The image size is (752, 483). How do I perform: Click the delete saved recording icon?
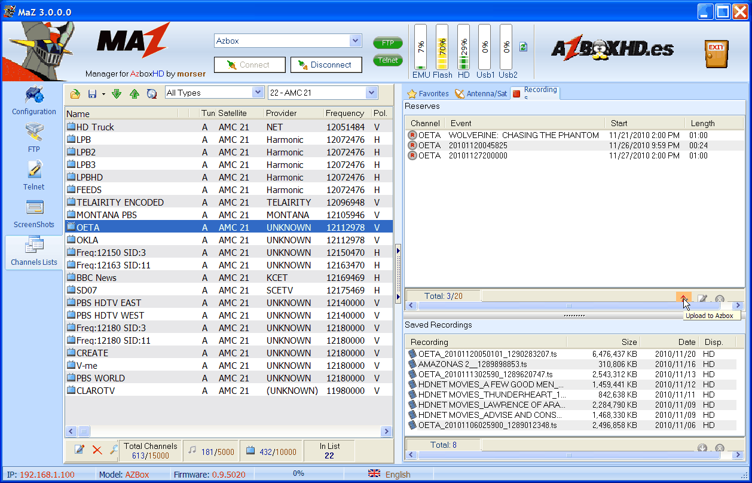click(x=720, y=448)
